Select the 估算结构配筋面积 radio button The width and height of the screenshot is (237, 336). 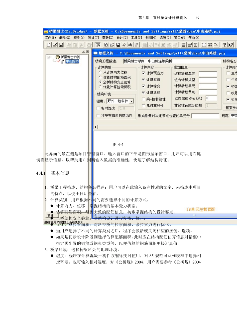[x=100, y=77]
